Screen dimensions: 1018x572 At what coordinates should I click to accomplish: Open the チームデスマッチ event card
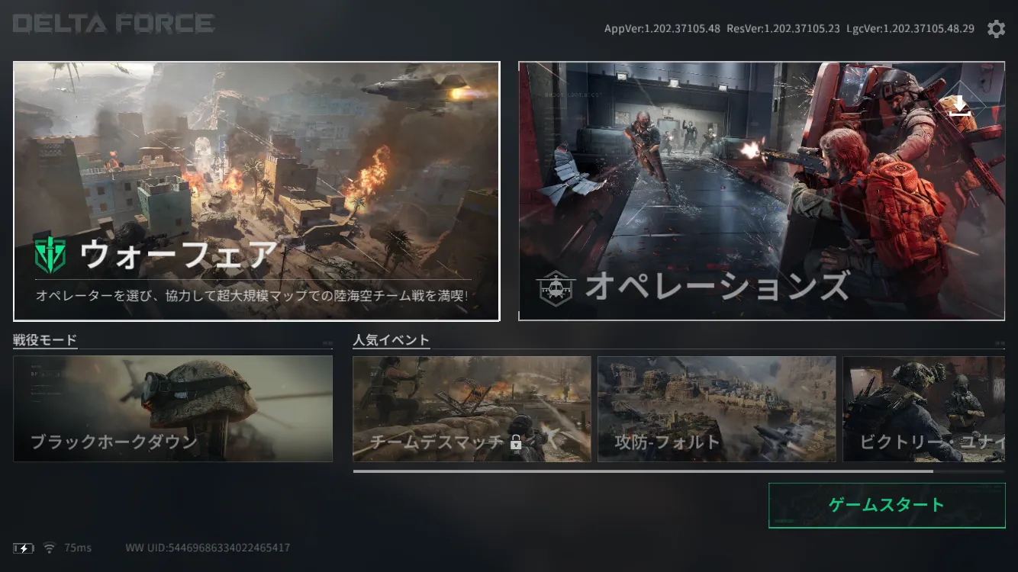[472, 409]
